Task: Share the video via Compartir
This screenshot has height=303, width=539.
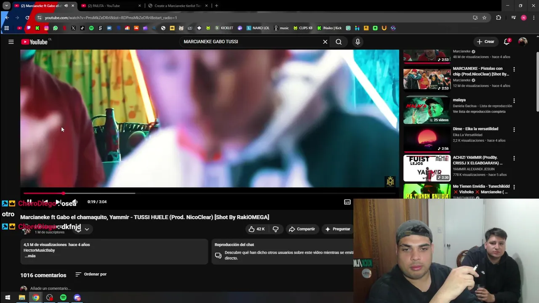Action: (302, 229)
